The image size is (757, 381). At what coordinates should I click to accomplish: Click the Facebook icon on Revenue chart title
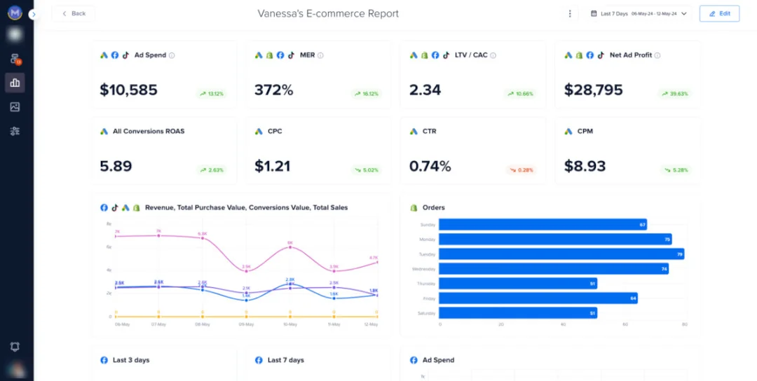point(104,207)
